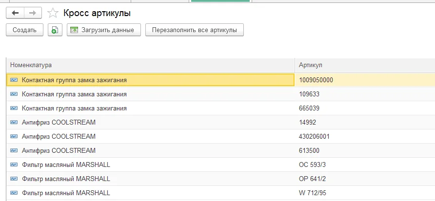This screenshot has height=201, width=435.
Task: Select row icon for article OP 641/2
Action: click(x=14, y=179)
